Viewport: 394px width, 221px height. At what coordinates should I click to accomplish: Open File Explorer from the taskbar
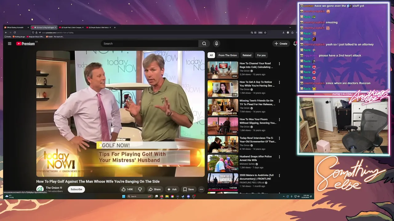pyautogui.click(x=167, y=196)
